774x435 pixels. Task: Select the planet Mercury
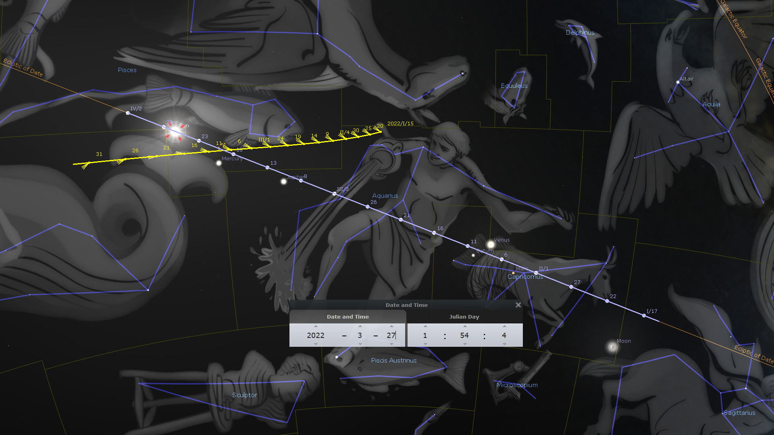click(x=219, y=163)
